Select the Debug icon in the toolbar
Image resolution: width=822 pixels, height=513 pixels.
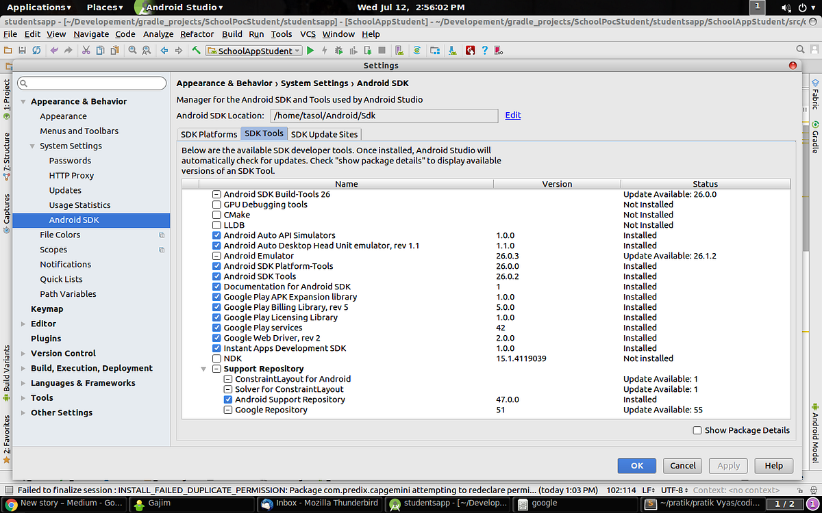pyautogui.click(x=338, y=49)
